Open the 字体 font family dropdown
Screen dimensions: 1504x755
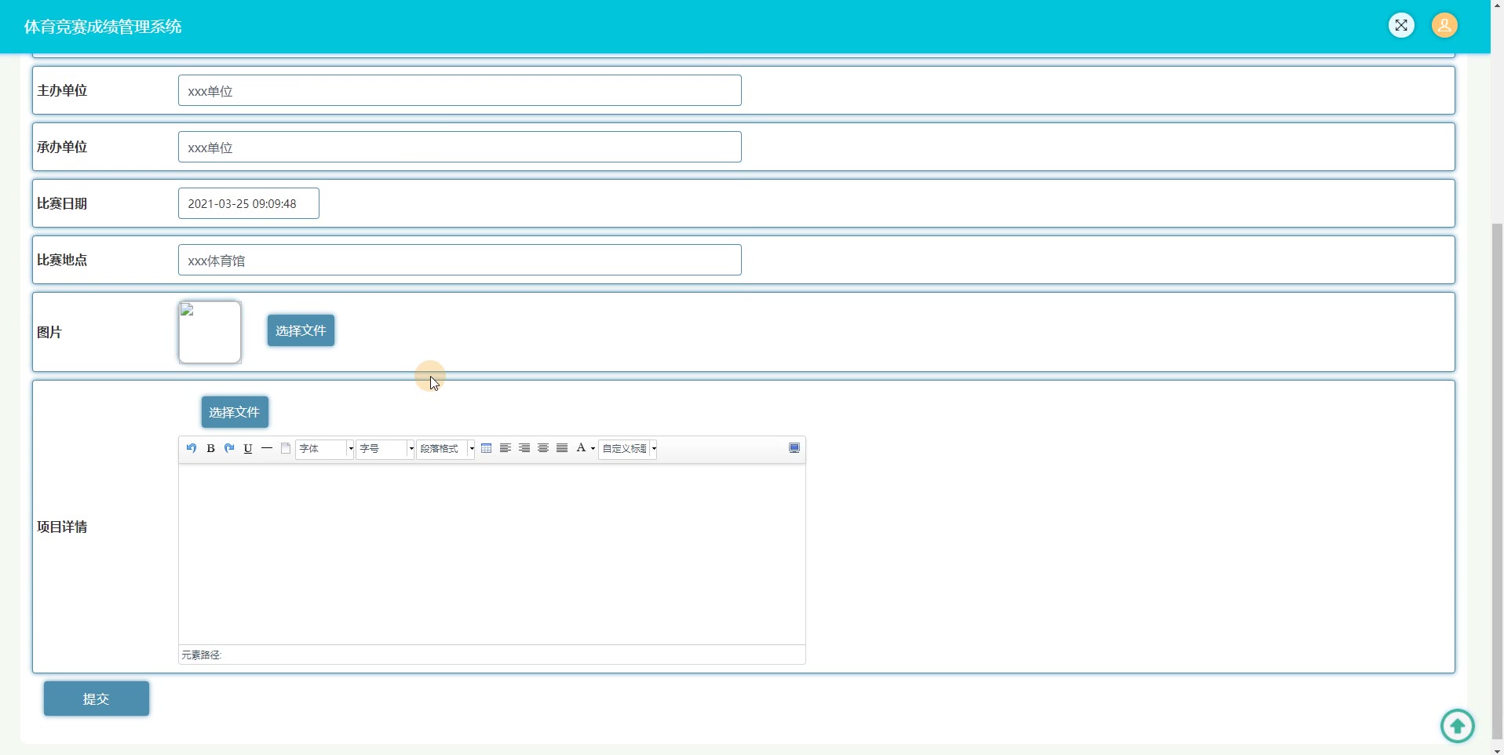pos(325,449)
